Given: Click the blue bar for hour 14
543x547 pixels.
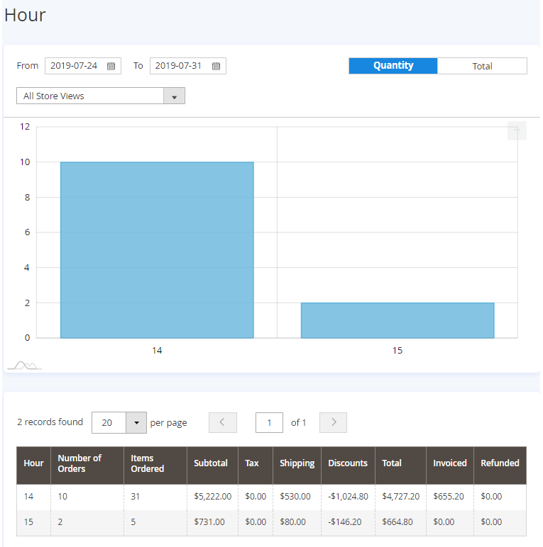Looking at the screenshot, I should point(157,250).
